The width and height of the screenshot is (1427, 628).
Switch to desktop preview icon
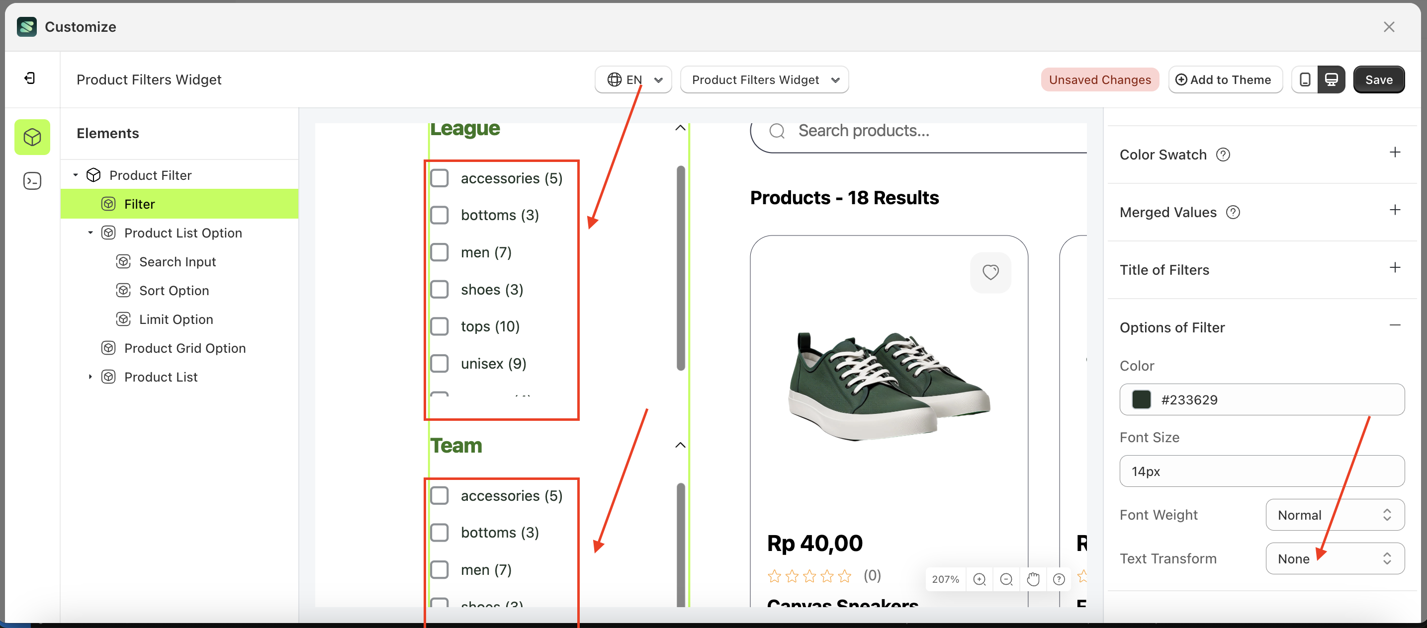point(1331,79)
